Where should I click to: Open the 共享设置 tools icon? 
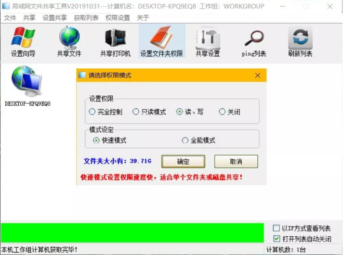coord(208,41)
